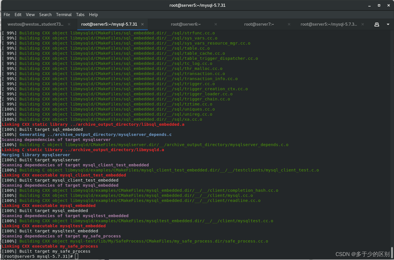Click the sql/trigger_chain.cc.o build line

(116, 99)
